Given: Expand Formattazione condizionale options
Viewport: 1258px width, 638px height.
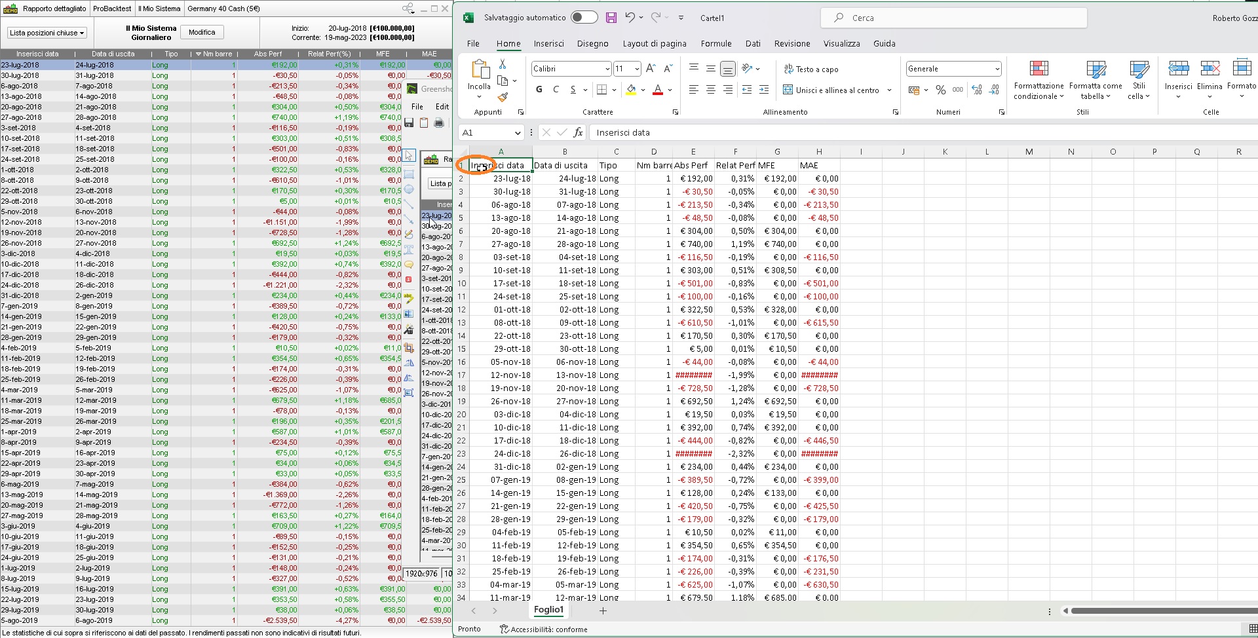Looking at the screenshot, I should (x=1039, y=81).
